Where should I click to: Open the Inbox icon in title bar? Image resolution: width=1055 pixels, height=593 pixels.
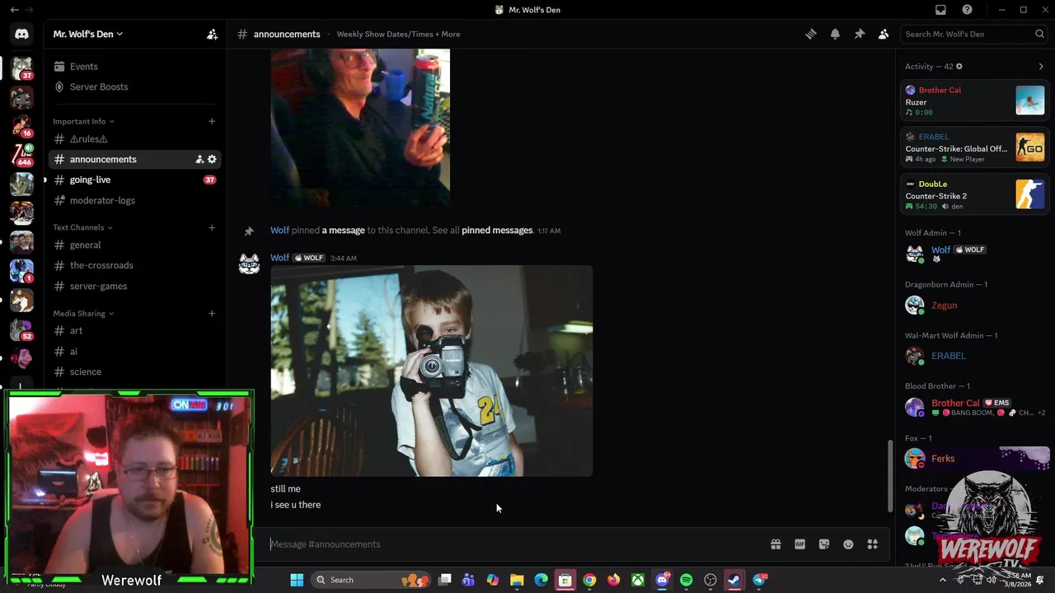940,10
